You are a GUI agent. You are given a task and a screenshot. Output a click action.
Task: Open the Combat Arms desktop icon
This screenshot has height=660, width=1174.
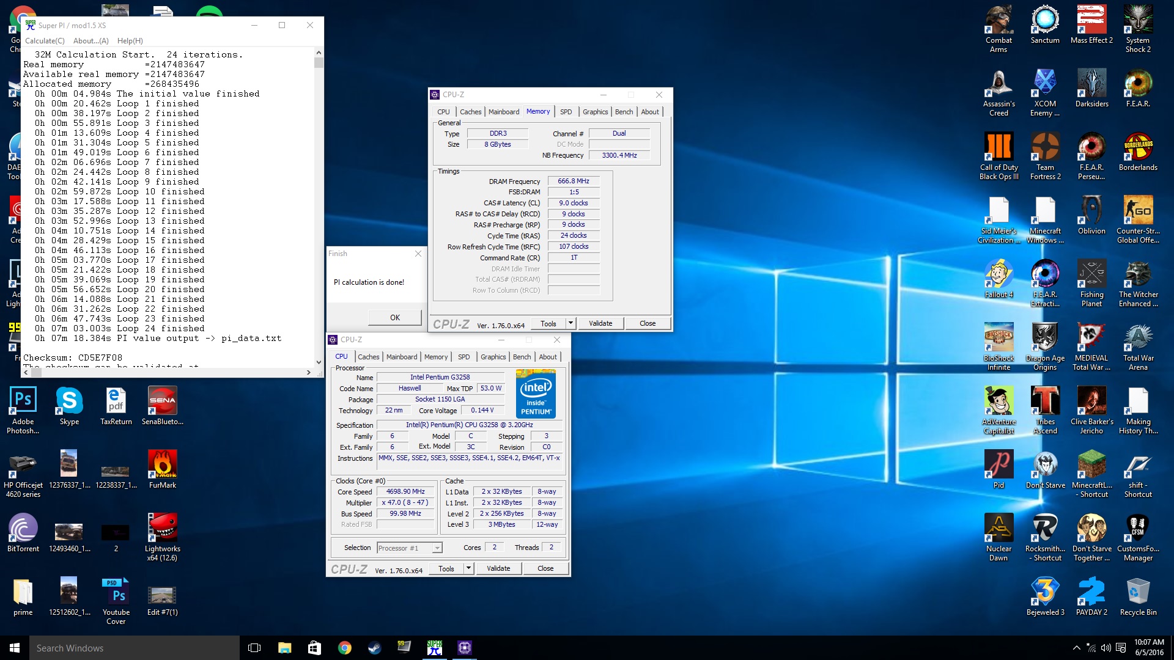pos(999,29)
